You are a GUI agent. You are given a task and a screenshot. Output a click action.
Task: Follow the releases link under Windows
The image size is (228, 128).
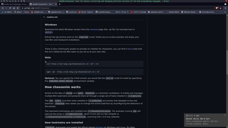[94, 30]
